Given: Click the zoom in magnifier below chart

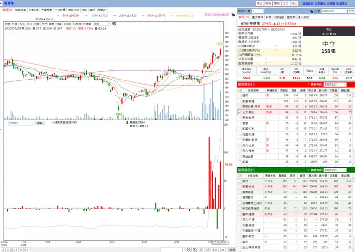Looking at the screenshot, I should (195, 250).
